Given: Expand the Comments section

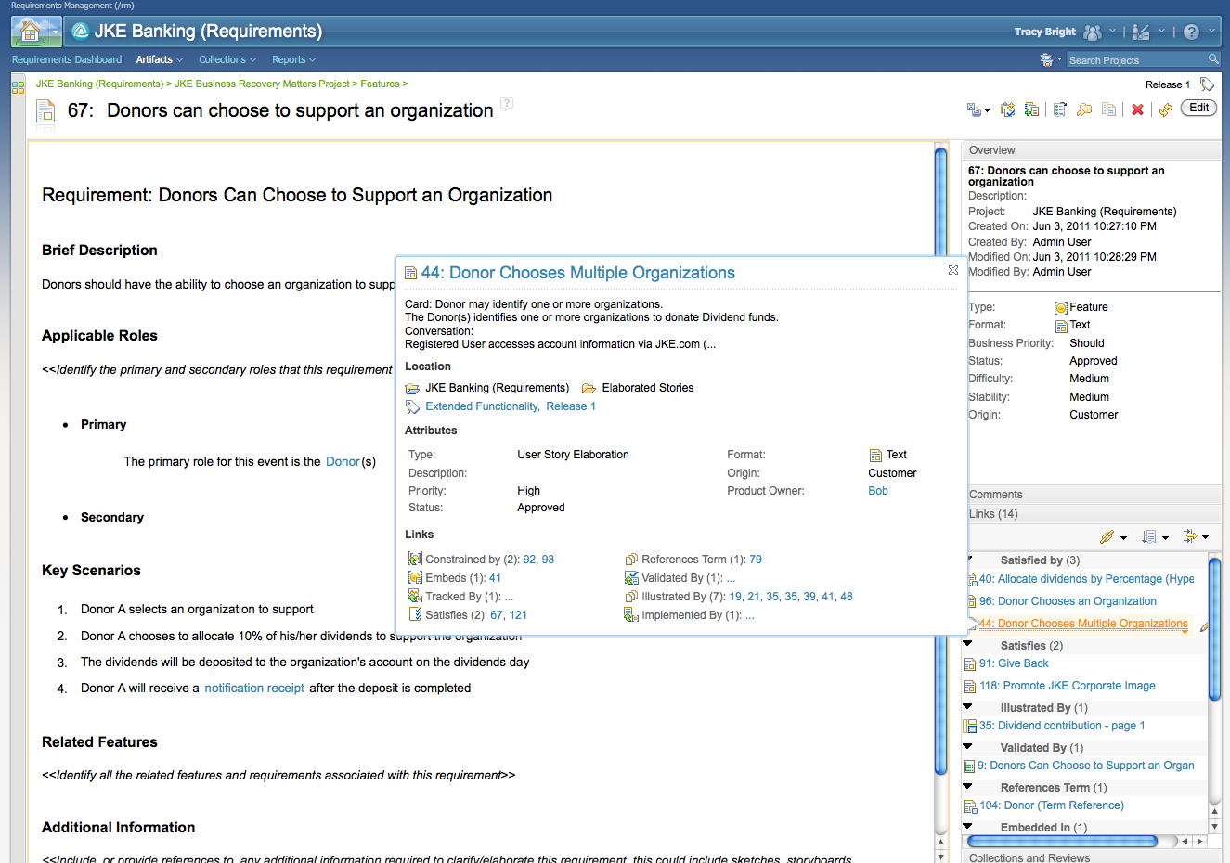Looking at the screenshot, I should (1091, 495).
